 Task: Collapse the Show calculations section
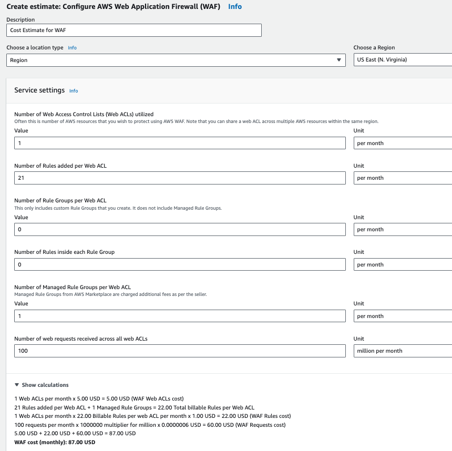(42, 385)
